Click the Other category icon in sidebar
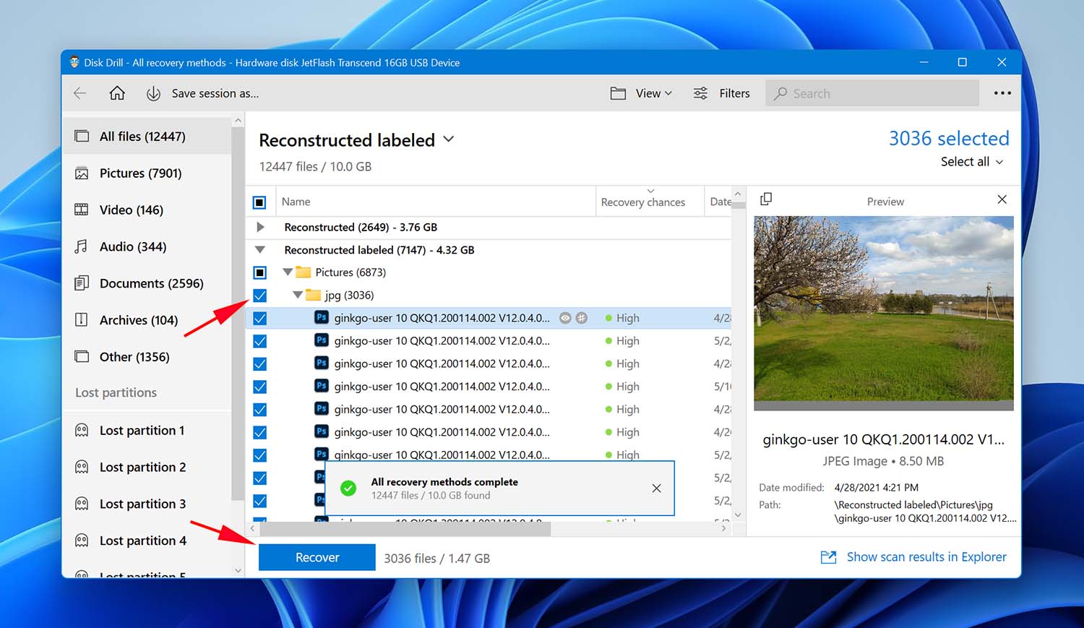 (x=82, y=356)
